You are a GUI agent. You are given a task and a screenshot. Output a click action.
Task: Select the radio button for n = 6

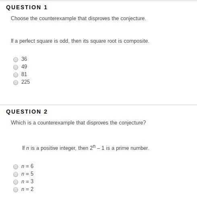pyautogui.click(x=16, y=167)
